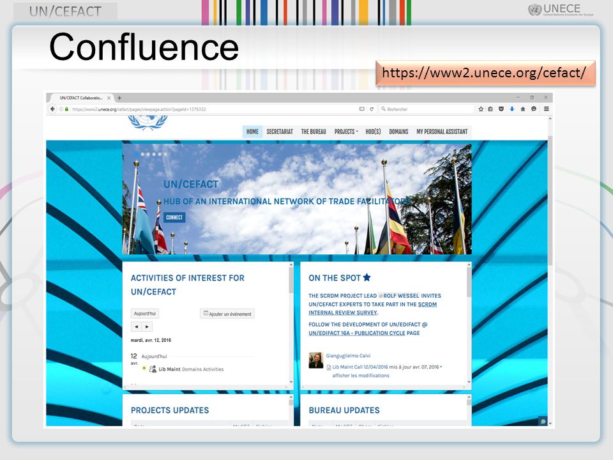
Task: Open reader view icon in address bar
Action: [361, 109]
